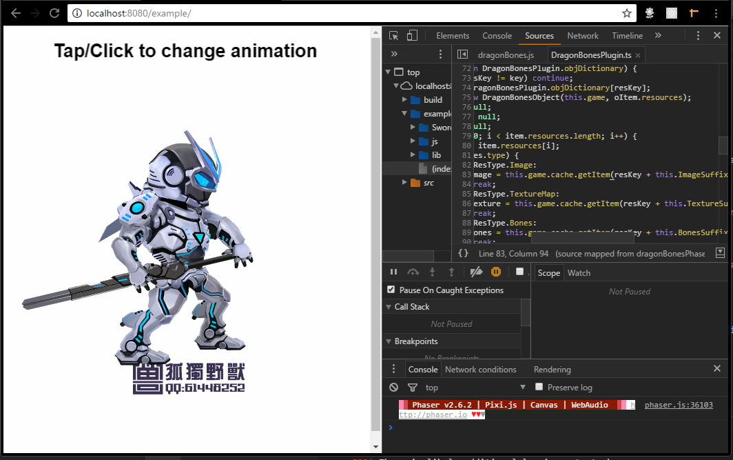This screenshot has width=733, height=460.
Task: Select the Sources panel tab
Action: coord(539,36)
